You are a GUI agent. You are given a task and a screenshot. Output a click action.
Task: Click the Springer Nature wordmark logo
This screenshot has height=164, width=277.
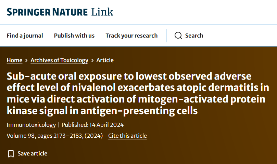[x=47, y=12]
